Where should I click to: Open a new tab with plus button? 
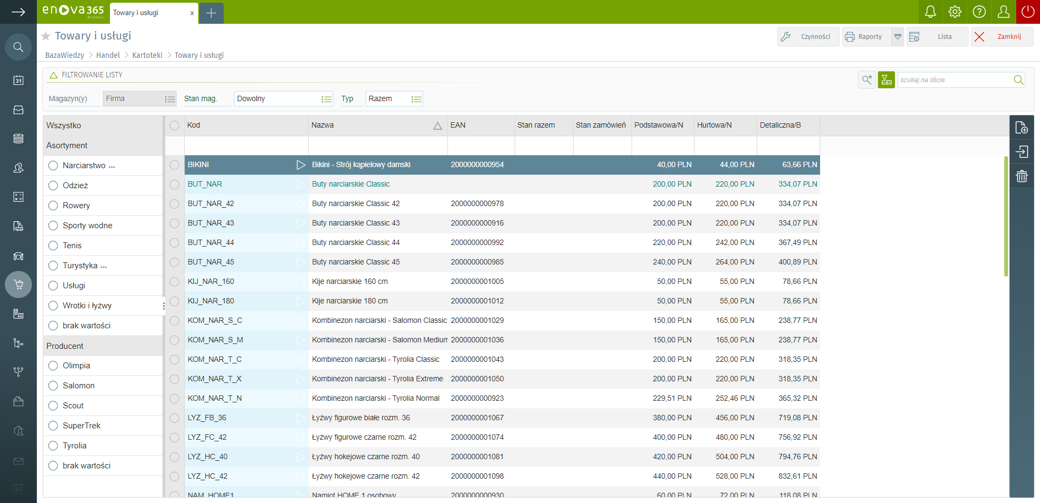coord(211,13)
